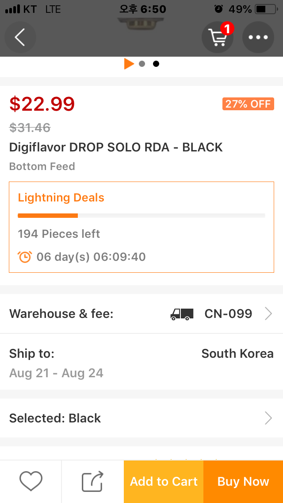
Task: Tap the Lightning Deals progress bar
Action: 141,216
